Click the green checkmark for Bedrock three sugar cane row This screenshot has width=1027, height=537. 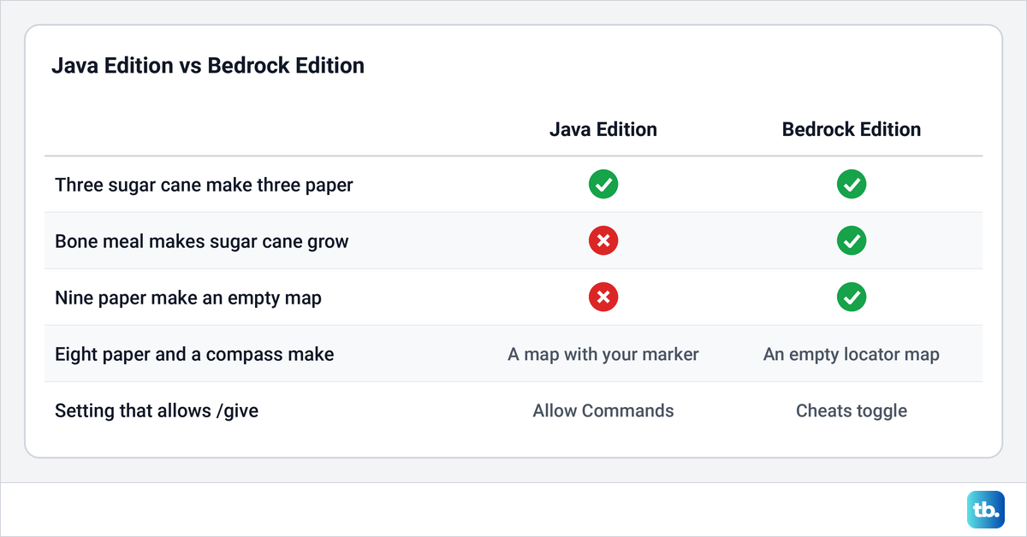pyautogui.click(x=852, y=184)
